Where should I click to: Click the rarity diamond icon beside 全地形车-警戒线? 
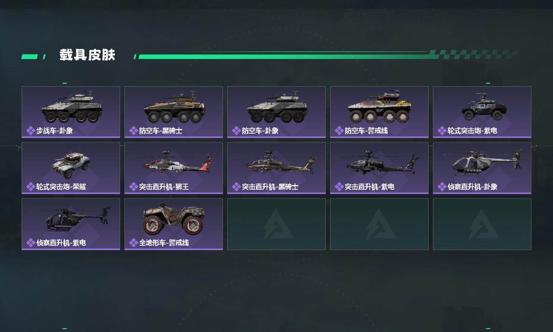[x=133, y=243]
